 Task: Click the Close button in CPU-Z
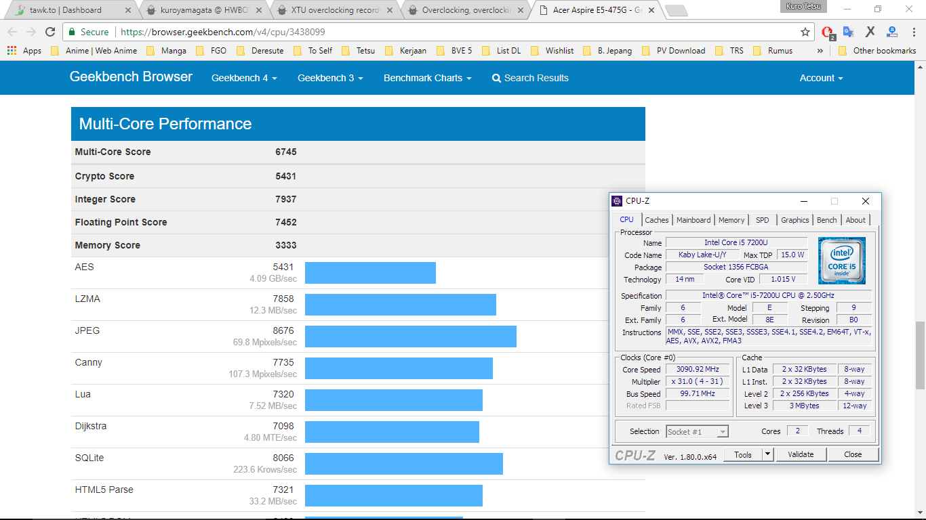[853, 454]
